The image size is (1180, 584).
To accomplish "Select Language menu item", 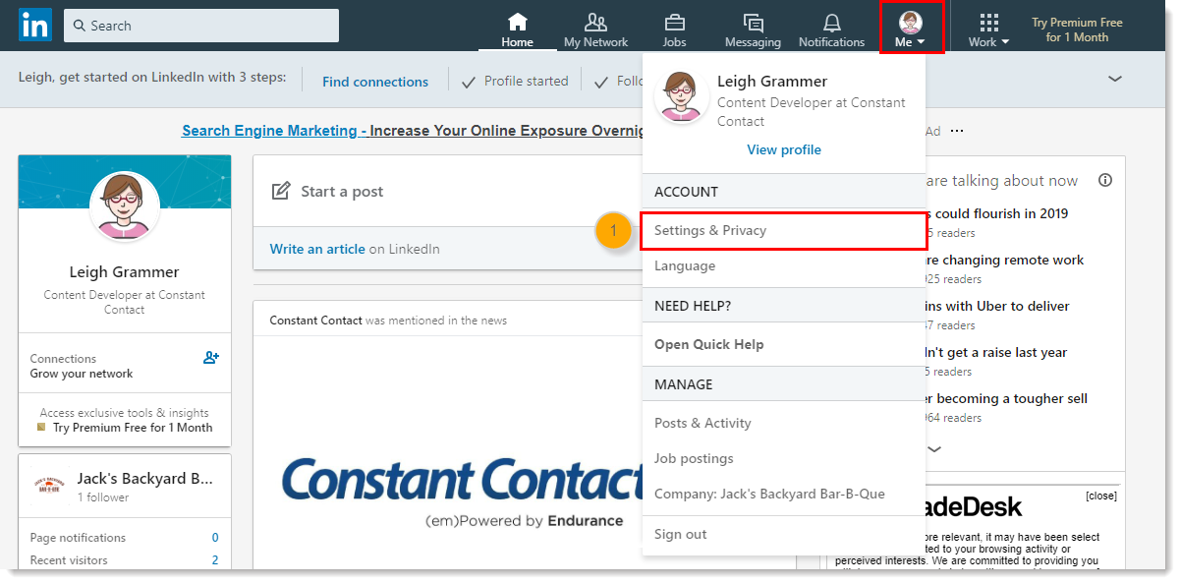I will point(783,265).
